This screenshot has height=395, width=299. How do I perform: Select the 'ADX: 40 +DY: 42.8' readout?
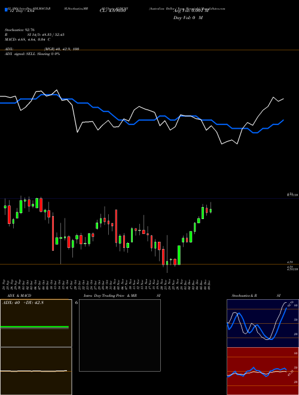(x=23, y=303)
